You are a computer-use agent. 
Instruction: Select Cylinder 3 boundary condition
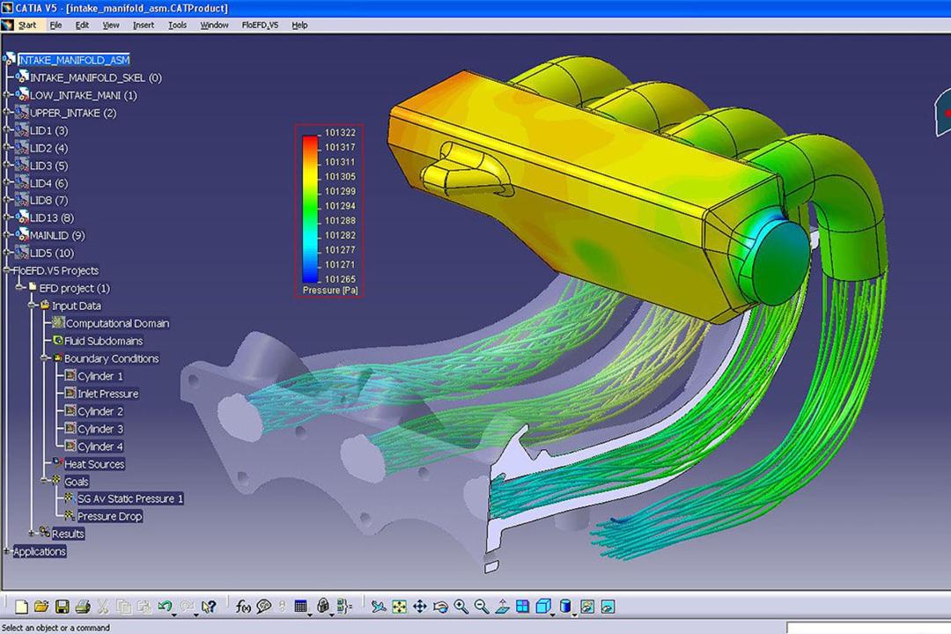(100, 428)
